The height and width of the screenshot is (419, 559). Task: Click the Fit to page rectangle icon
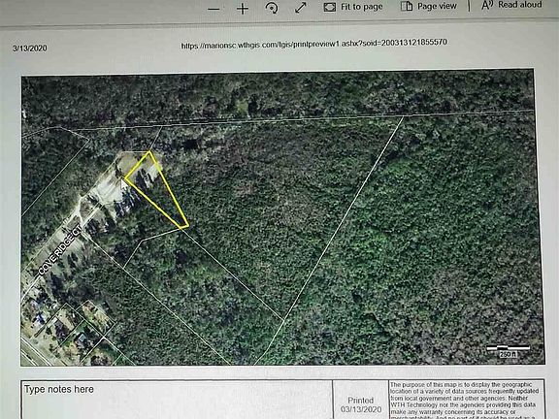tap(330, 7)
